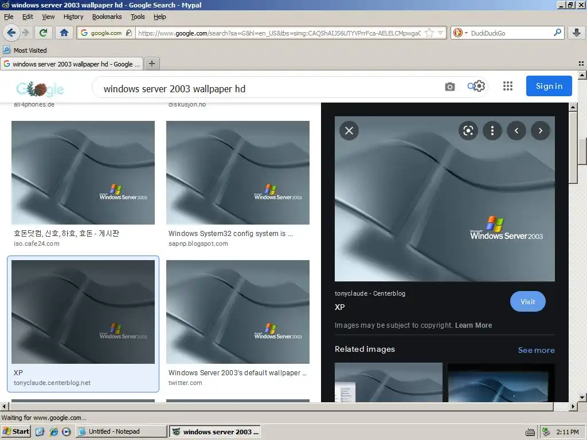Click the Sign in button
The width and height of the screenshot is (587, 440).
pyautogui.click(x=549, y=86)
